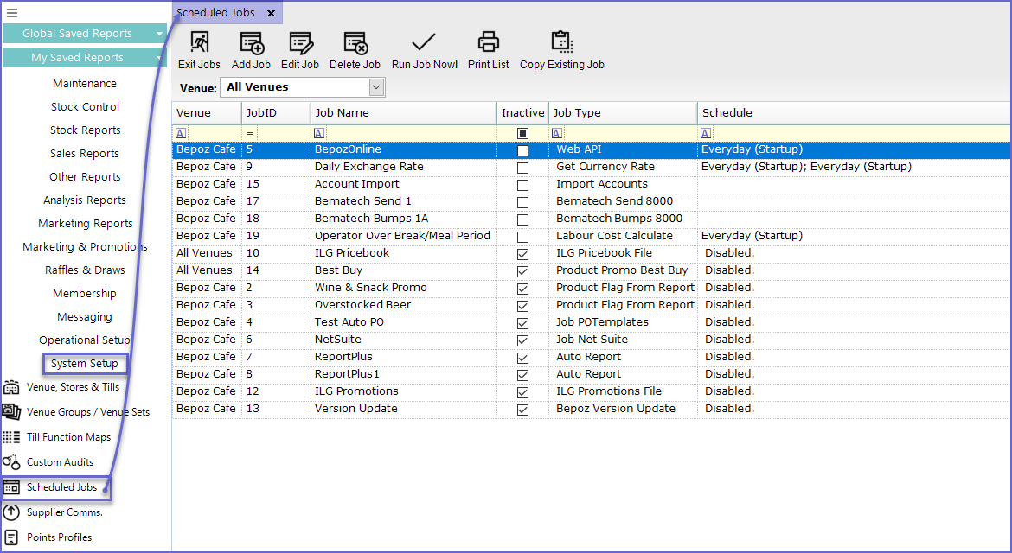Screen dimensions: 1012x553
Task: Open the Venue dropdown list
Action: [x=376, y=87]
